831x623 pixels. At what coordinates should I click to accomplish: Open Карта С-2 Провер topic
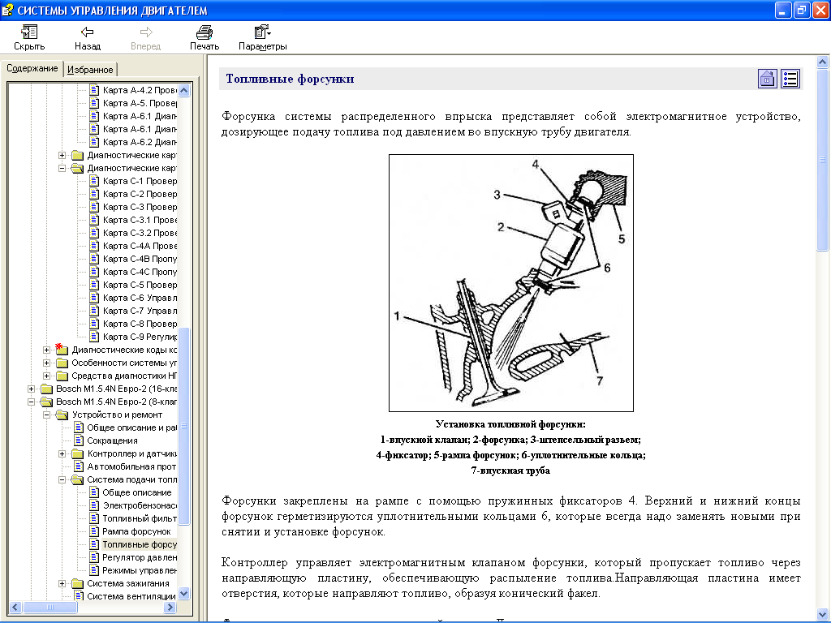[140, 194]
